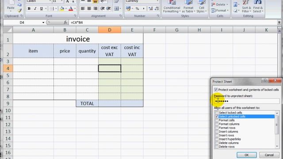Increase indent in Alignment group
Screen dimensions: 283x159
pos(108,8)
